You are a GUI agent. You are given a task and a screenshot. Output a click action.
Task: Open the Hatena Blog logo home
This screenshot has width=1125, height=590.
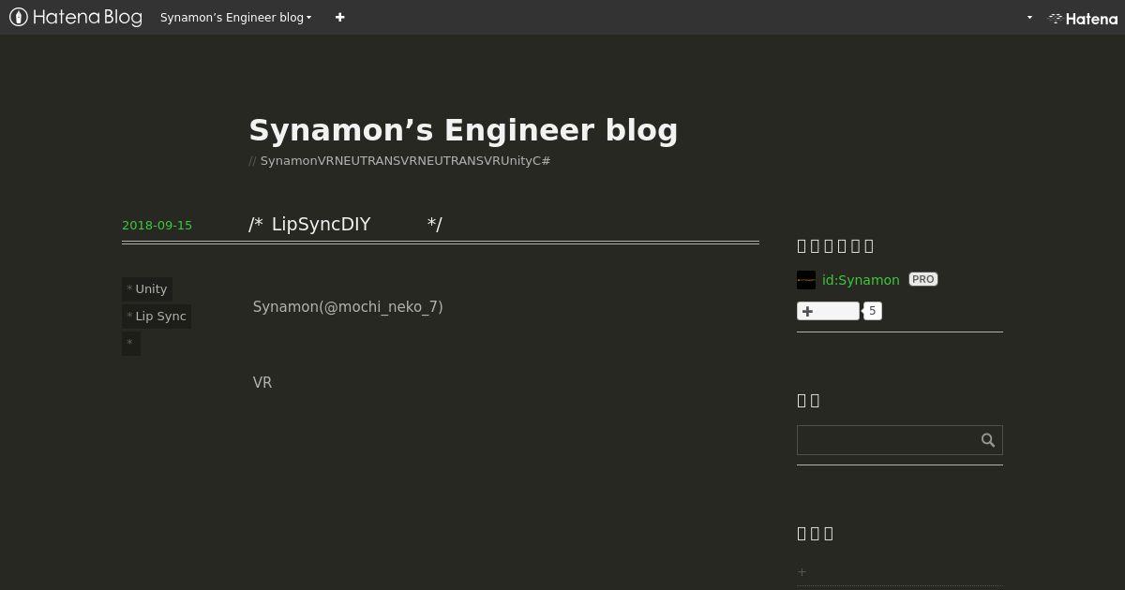tap(76, 17)
